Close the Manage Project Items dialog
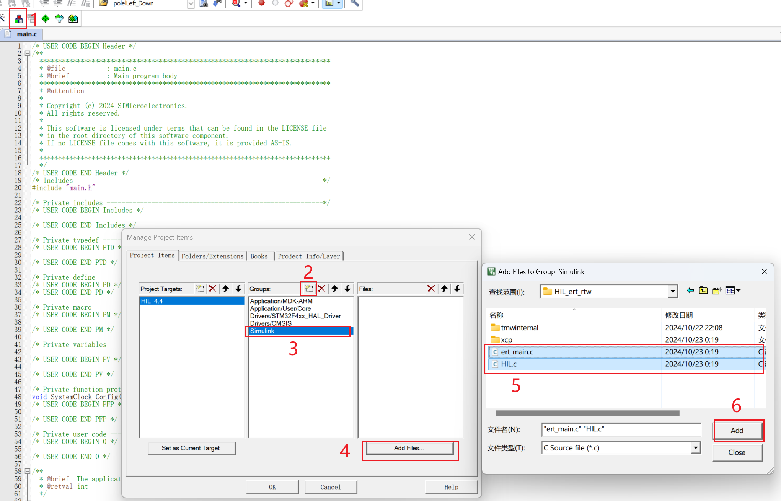The height and width of the screenshot is (501, 781). 472,237
